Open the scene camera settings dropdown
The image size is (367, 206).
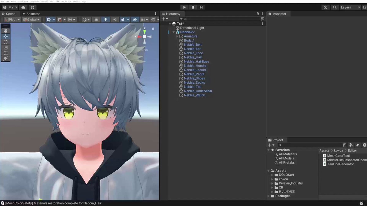coord(144,20)
